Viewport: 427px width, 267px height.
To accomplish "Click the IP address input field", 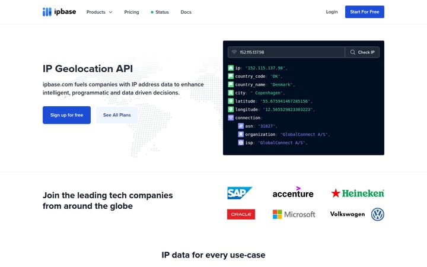I will tap(286, 52).
